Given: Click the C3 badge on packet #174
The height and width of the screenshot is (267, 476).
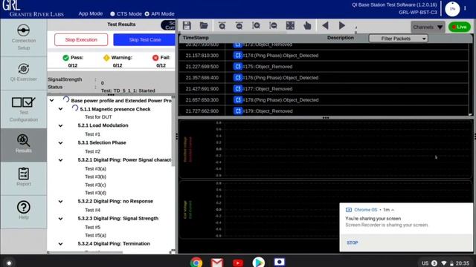Looking at the screenshot, I should [237, 56].
